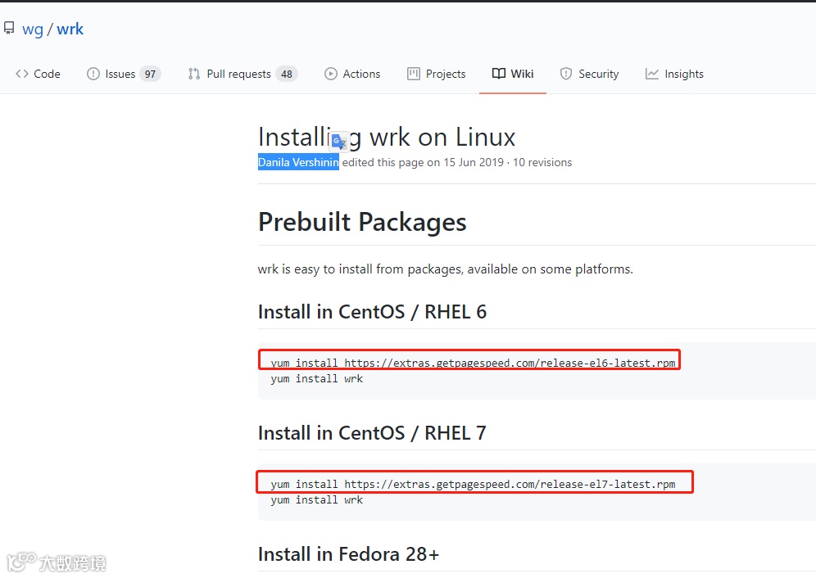The image size is (816, 578).
Task: Click the Wiki book icon
Action: [499, 74]
